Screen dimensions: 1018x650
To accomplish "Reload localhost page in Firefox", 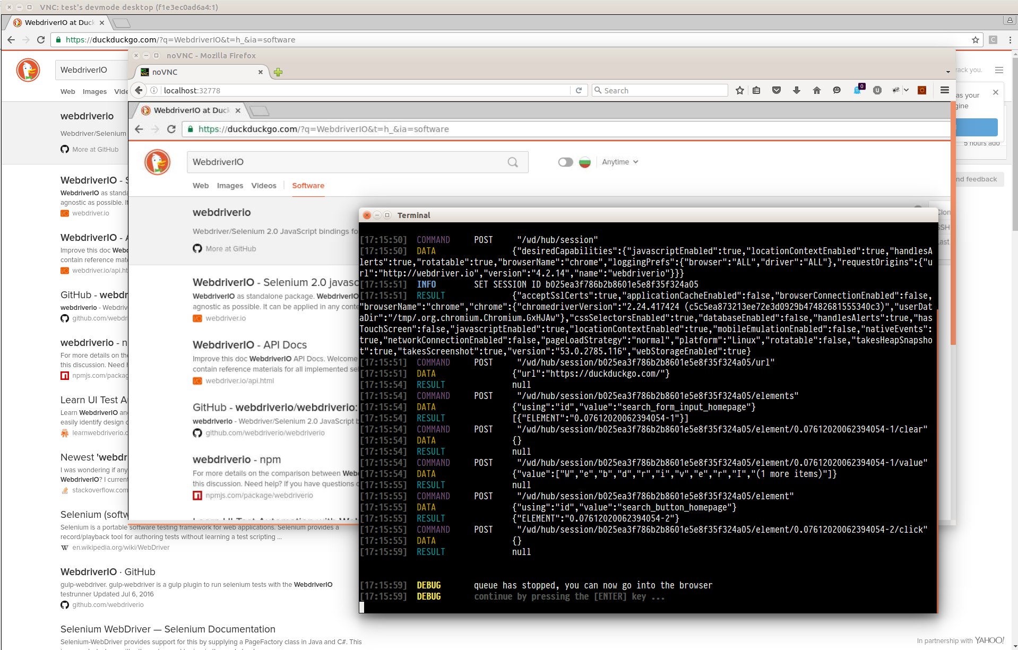I will point(579,90).
